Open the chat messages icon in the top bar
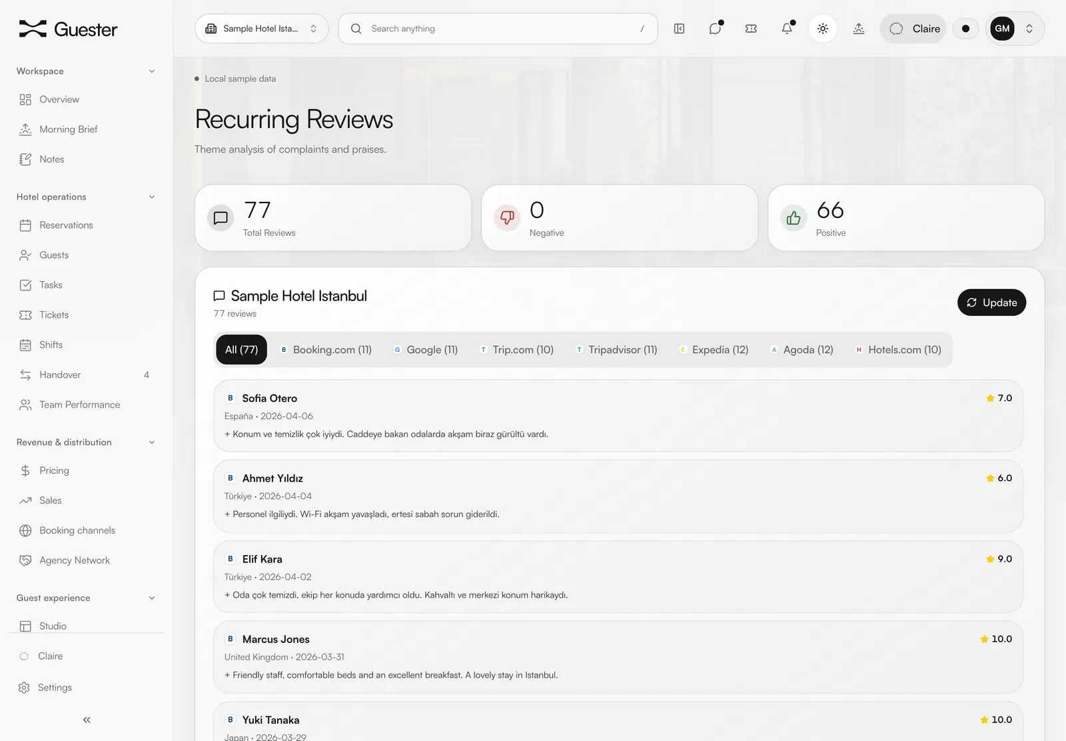Image resolution: width=1066 pixels, height=741 pixels. click(x=715, y=29)
